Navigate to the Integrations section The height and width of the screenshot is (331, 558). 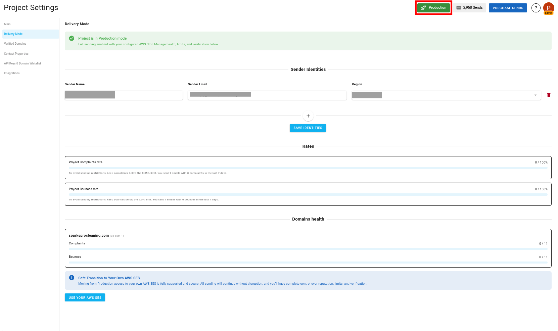pos(11,73)
